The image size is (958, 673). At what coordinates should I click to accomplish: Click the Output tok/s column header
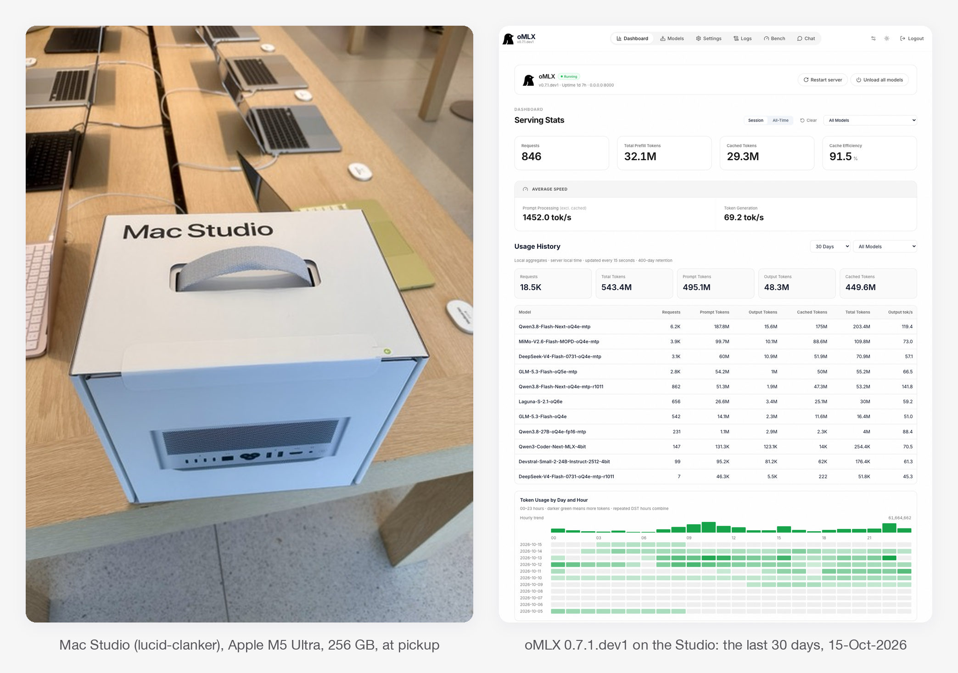click(x=900, y=312)
